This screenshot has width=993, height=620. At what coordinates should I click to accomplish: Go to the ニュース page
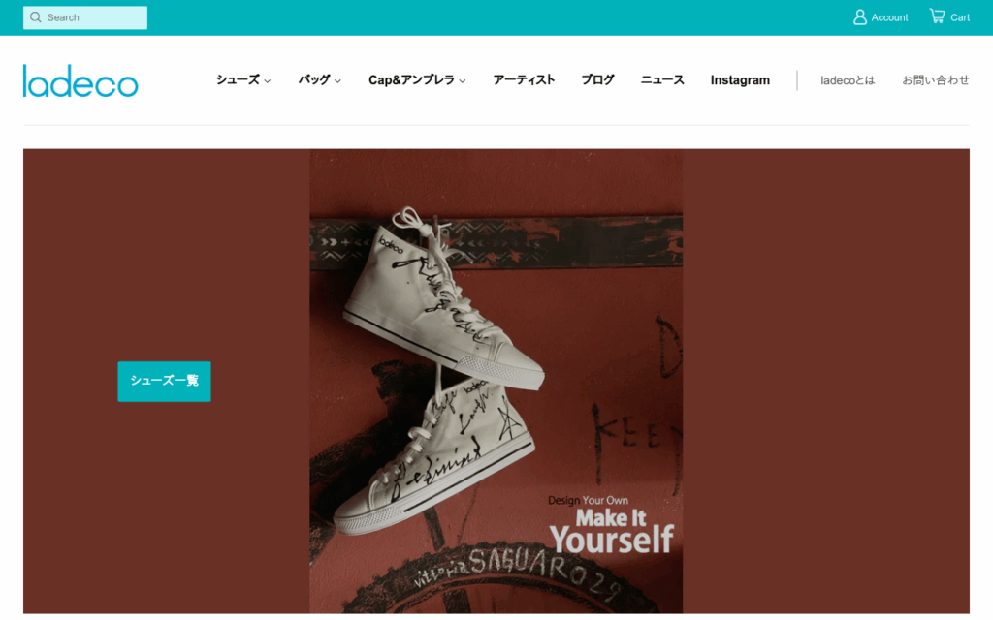click(x=662, y=79)
